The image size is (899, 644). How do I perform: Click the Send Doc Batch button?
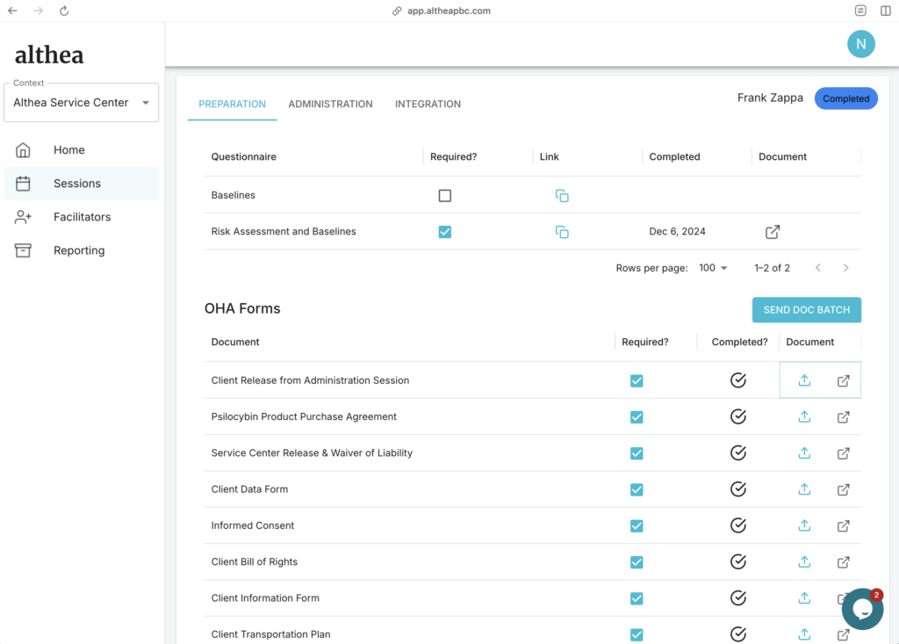pyautogui.click(x=807, y=310)
